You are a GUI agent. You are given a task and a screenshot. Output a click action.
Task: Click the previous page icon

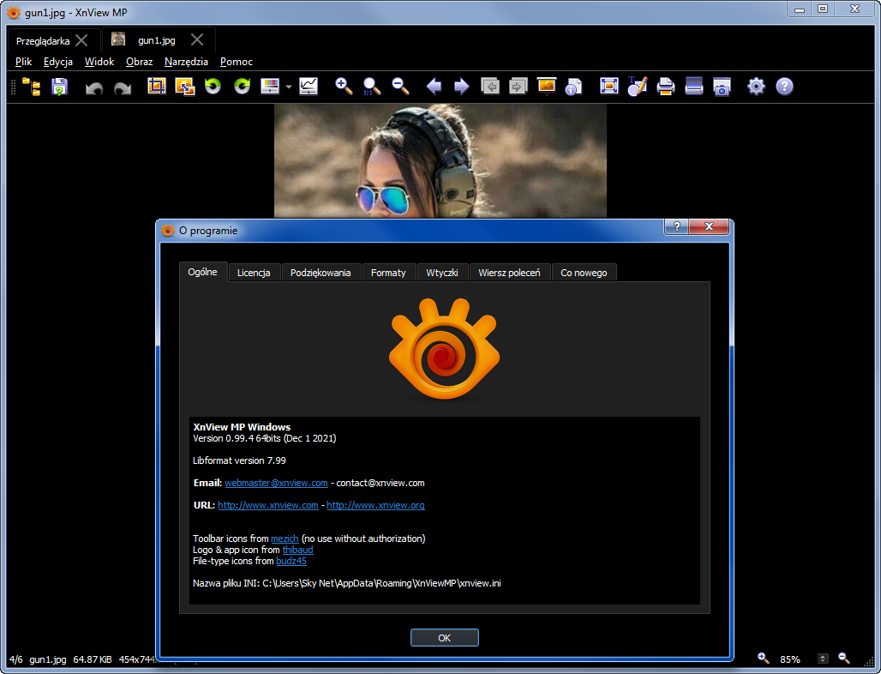point(490,86)
